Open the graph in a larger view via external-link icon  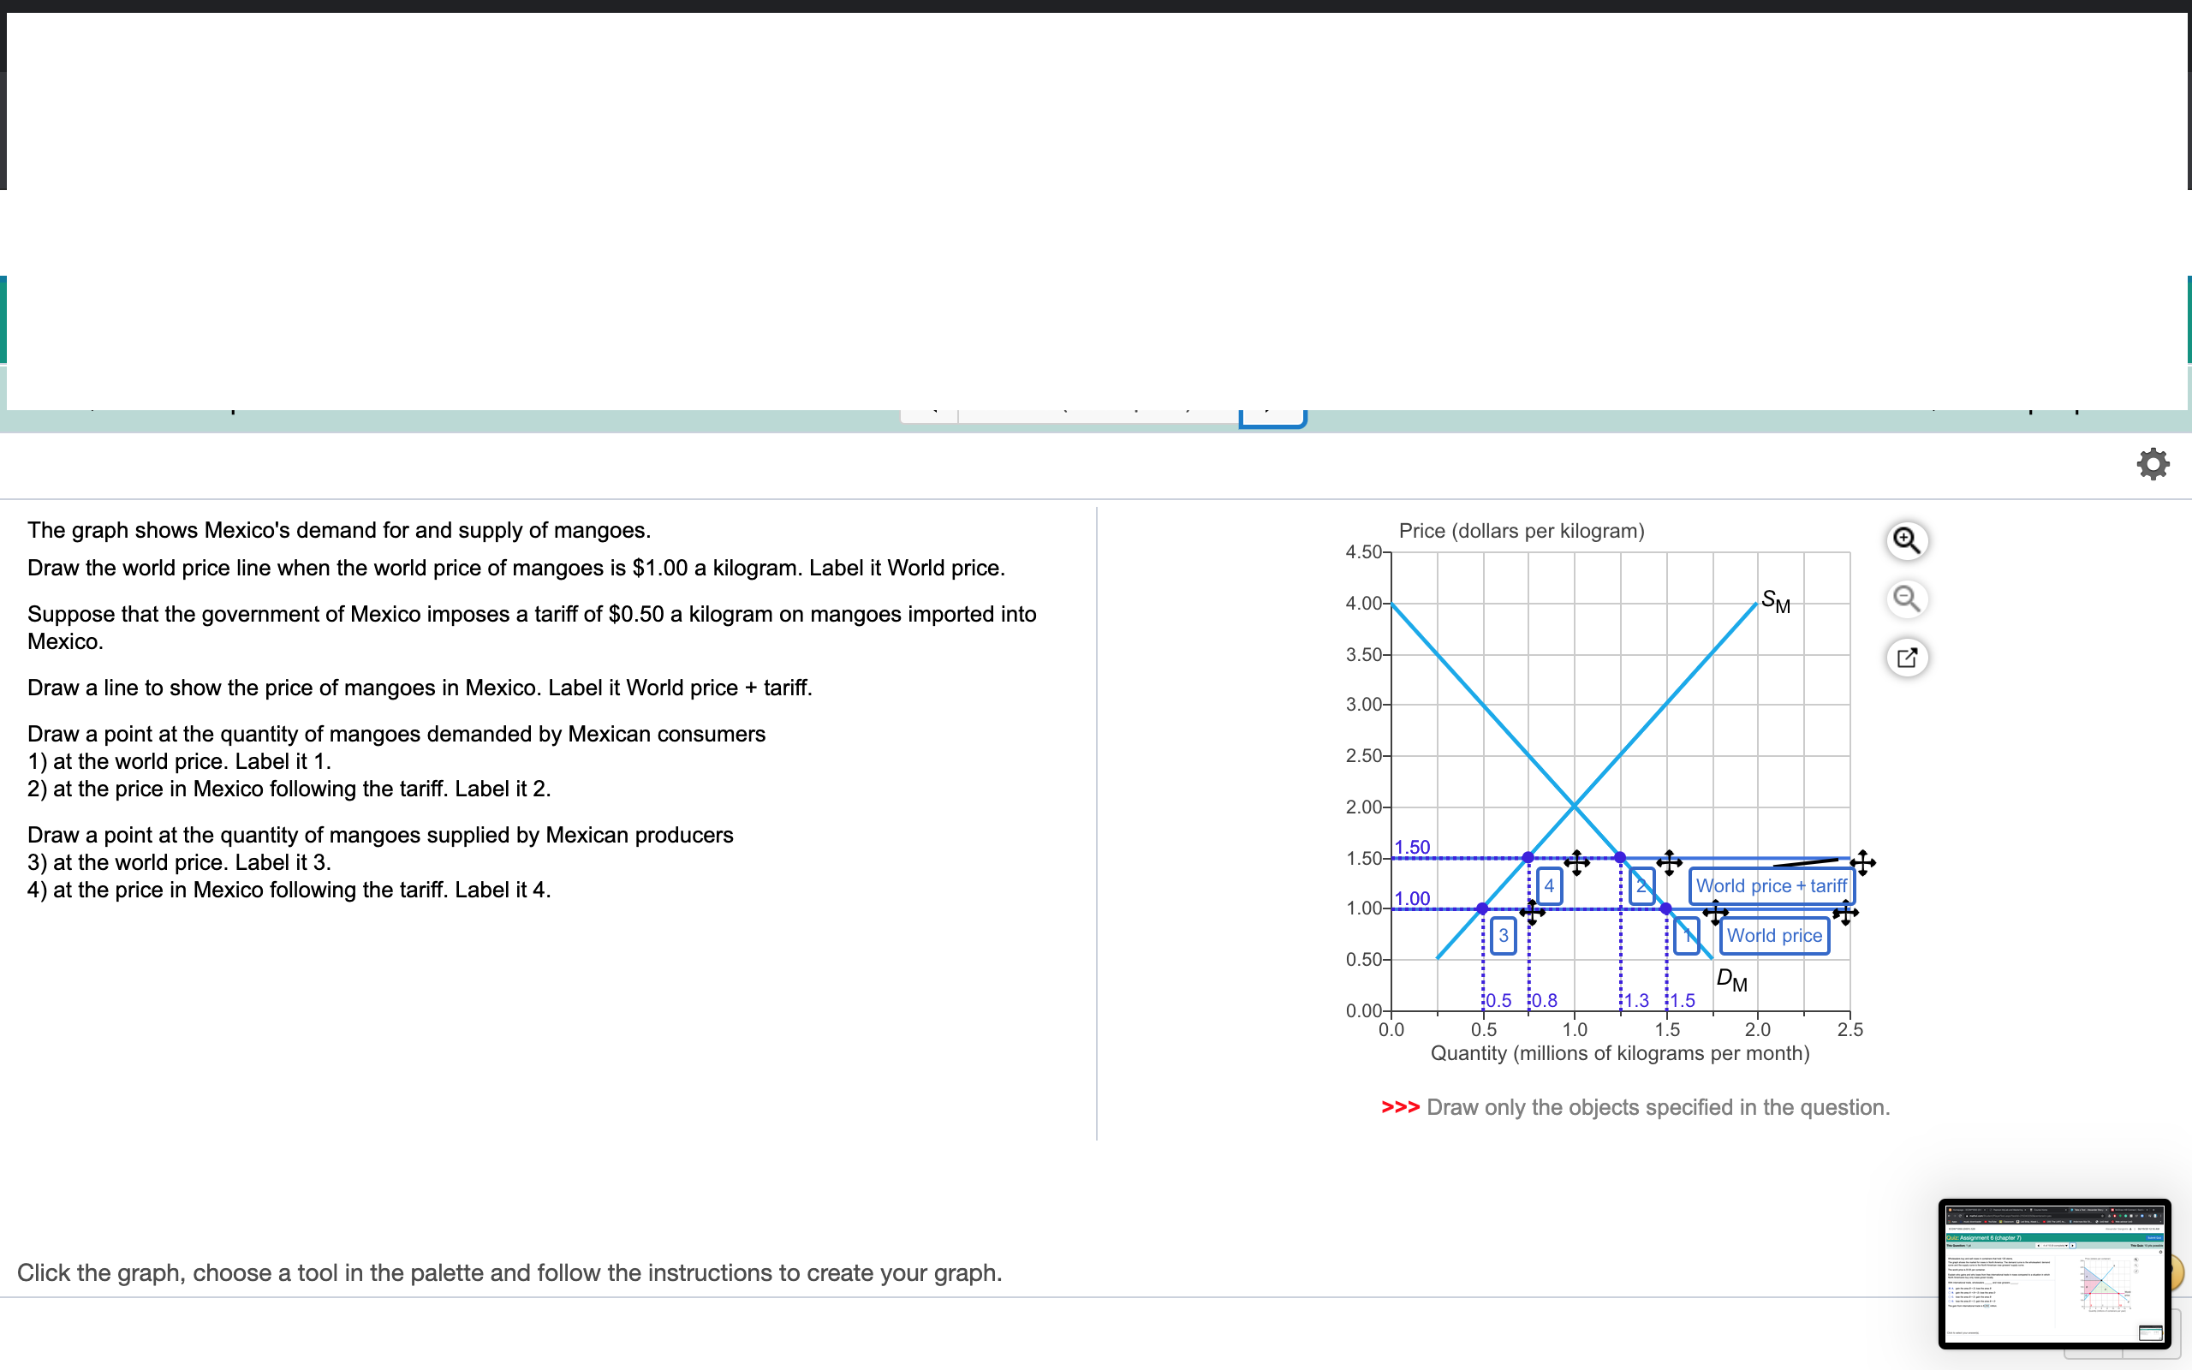[x=1907, y=657]
